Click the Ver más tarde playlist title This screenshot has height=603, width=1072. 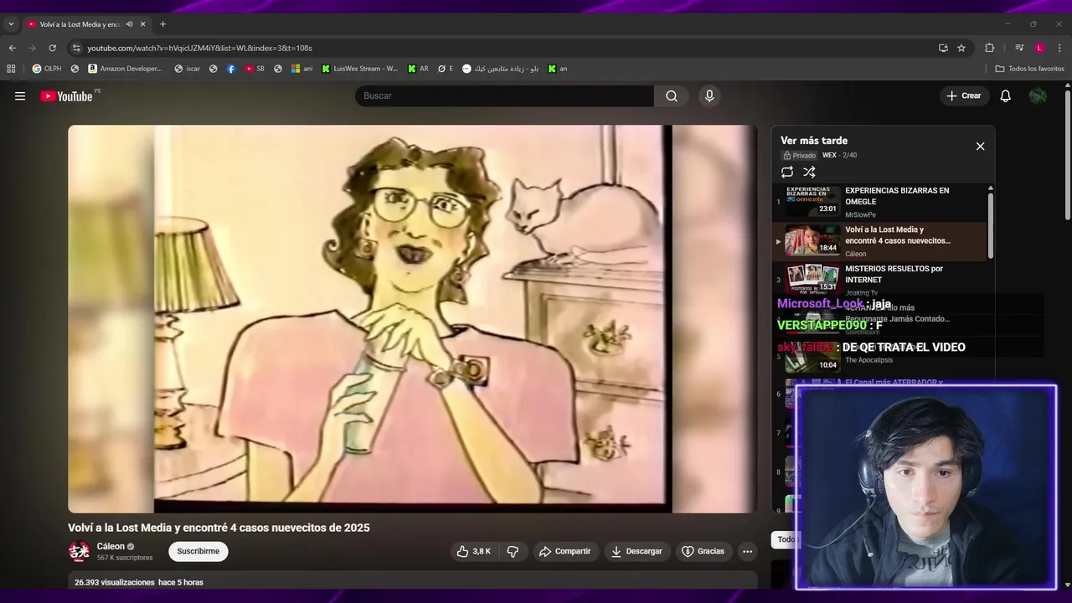pyautogui.click(x=814, y=141)
